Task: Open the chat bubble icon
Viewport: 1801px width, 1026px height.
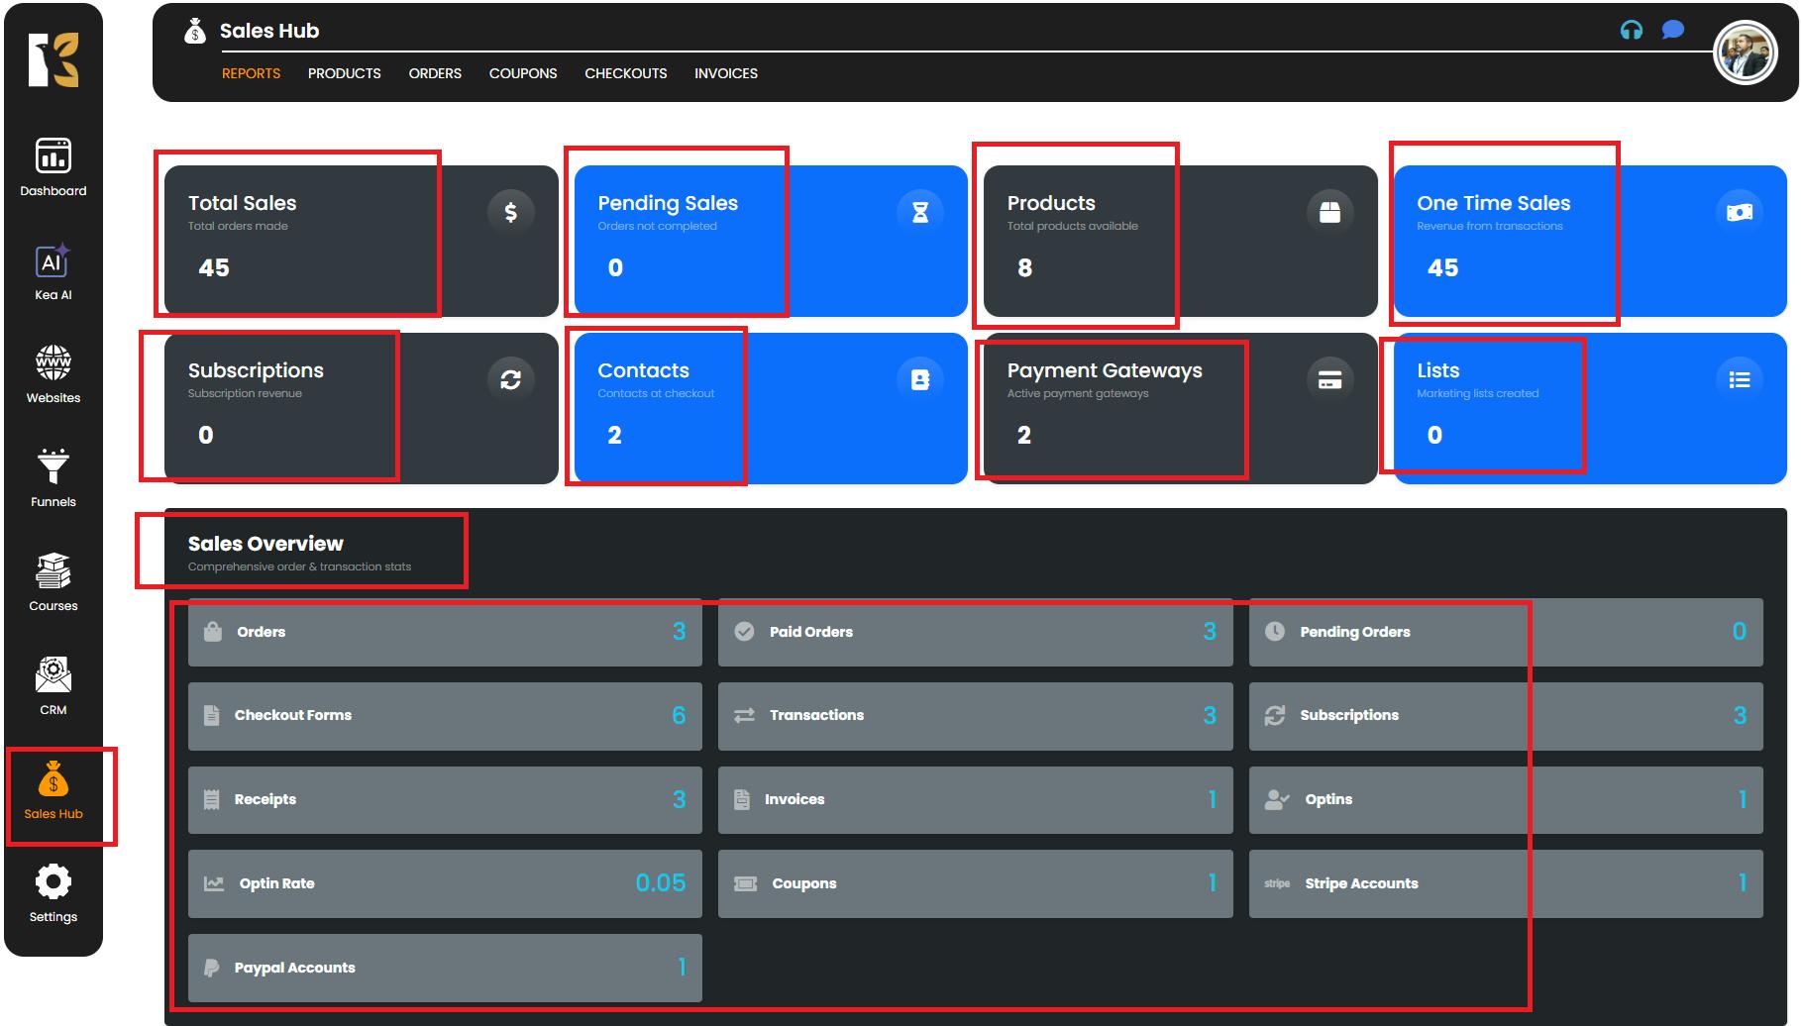Action: click(x=1672, y=31)
